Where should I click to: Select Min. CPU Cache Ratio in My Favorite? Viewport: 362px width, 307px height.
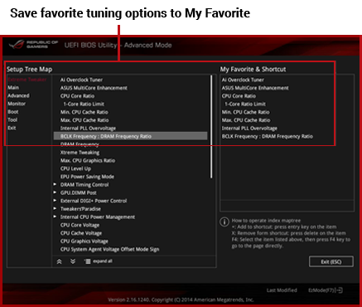(x=245, y=112)
